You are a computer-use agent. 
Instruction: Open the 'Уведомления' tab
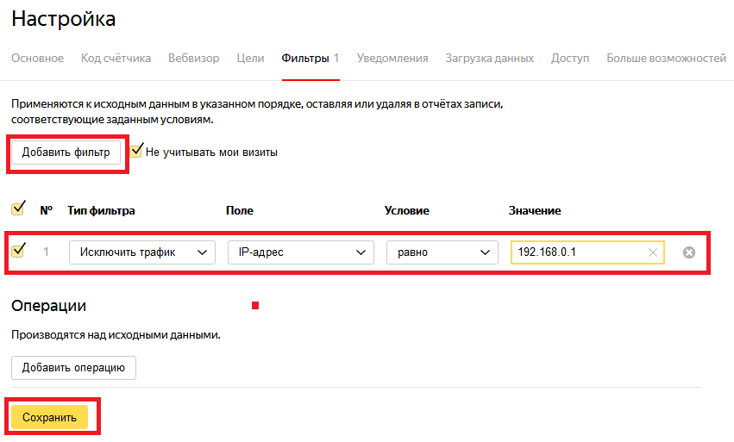392,59
